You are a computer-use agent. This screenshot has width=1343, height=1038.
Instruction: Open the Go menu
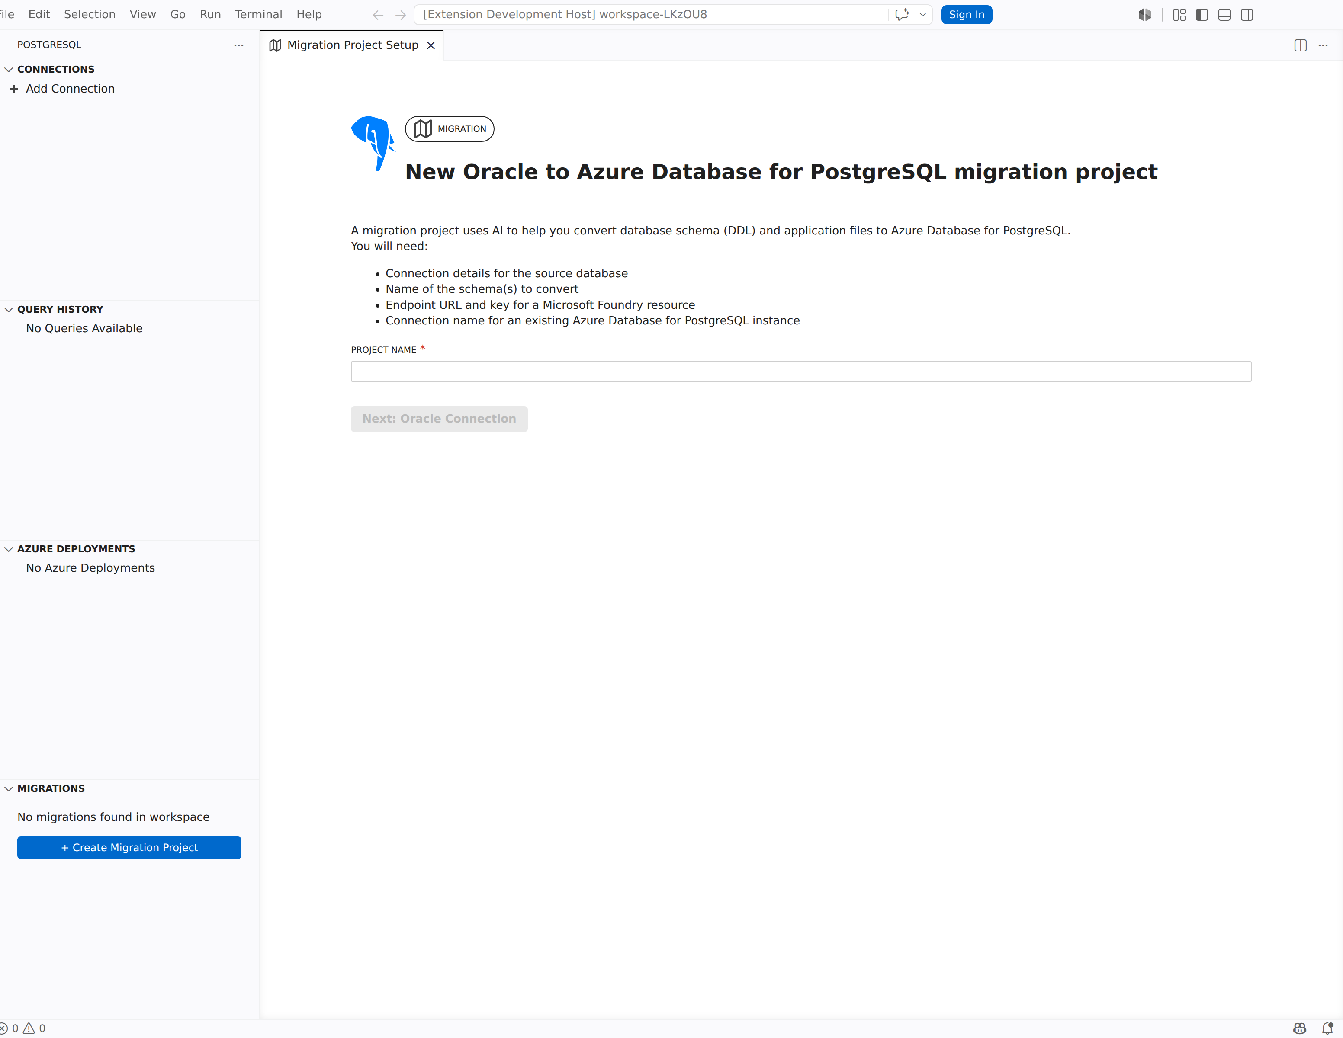click(178, 14)
